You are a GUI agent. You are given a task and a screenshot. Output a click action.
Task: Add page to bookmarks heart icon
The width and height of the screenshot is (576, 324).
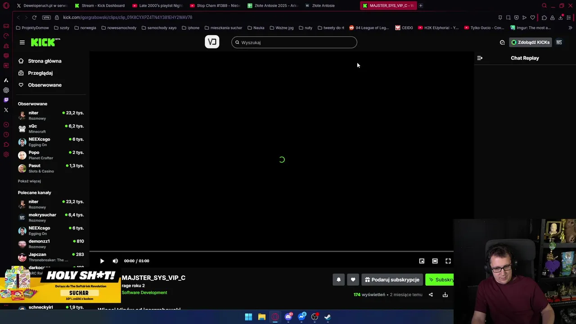tap(532, 18)
